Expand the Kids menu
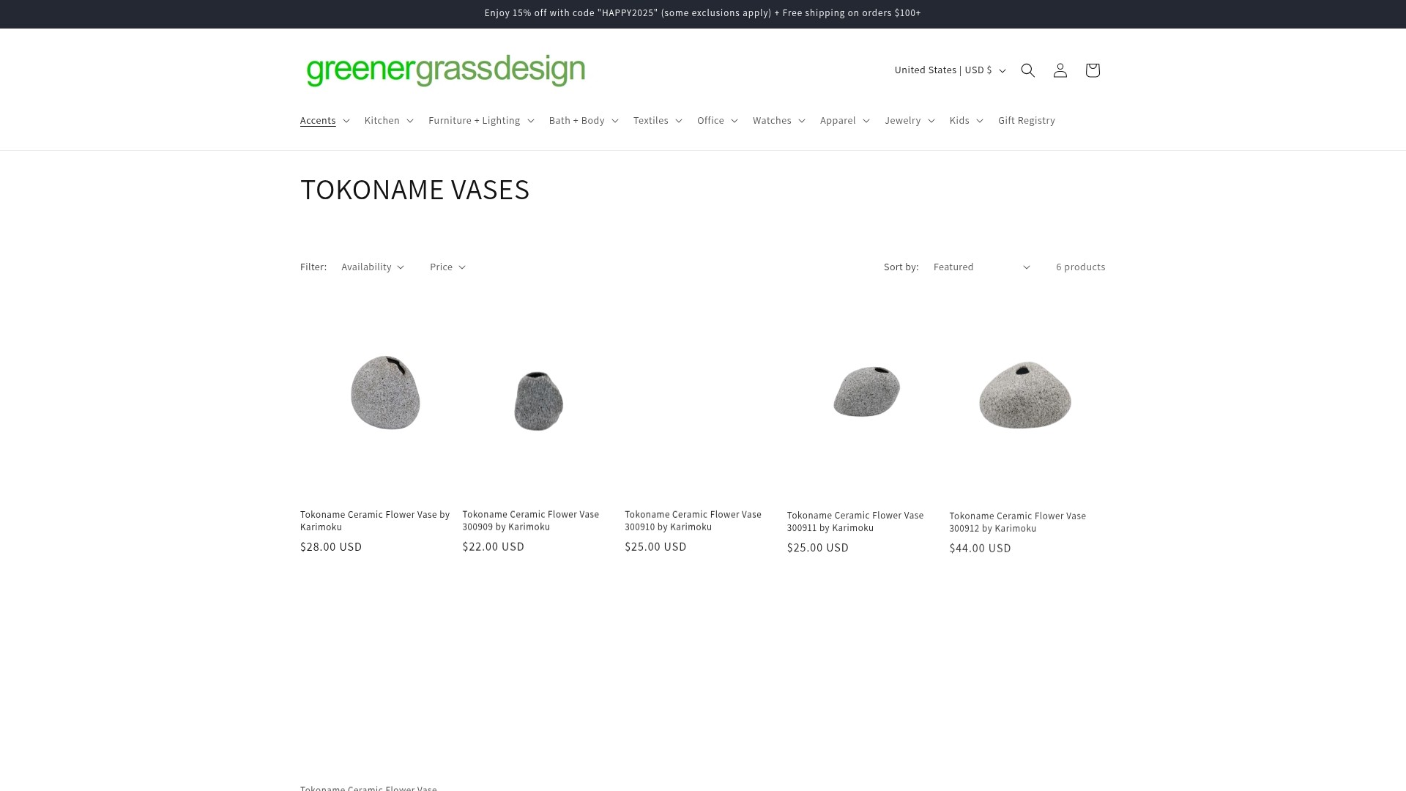The image size is (1406, 791). (966, 120)
